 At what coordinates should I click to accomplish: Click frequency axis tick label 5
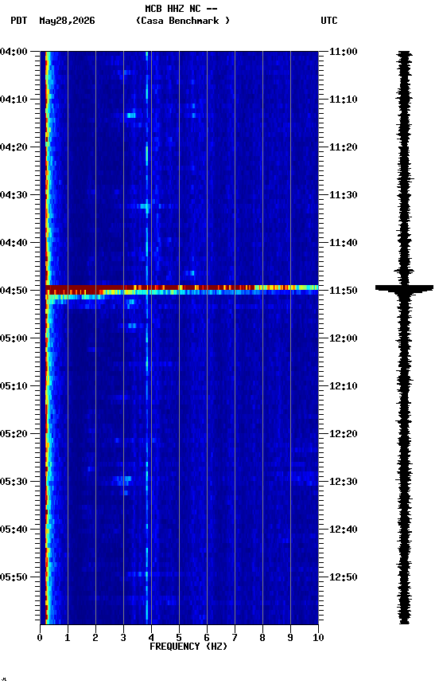click(x=179, y=638)
